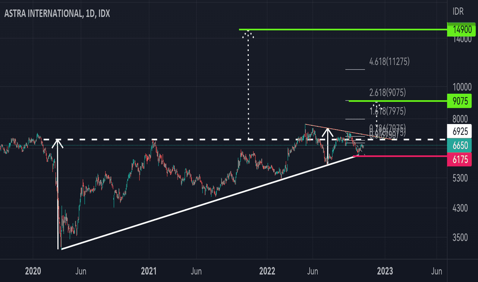Select the red horizontal stop line
Screen dimensions: 478x282
tap(400, 156)
